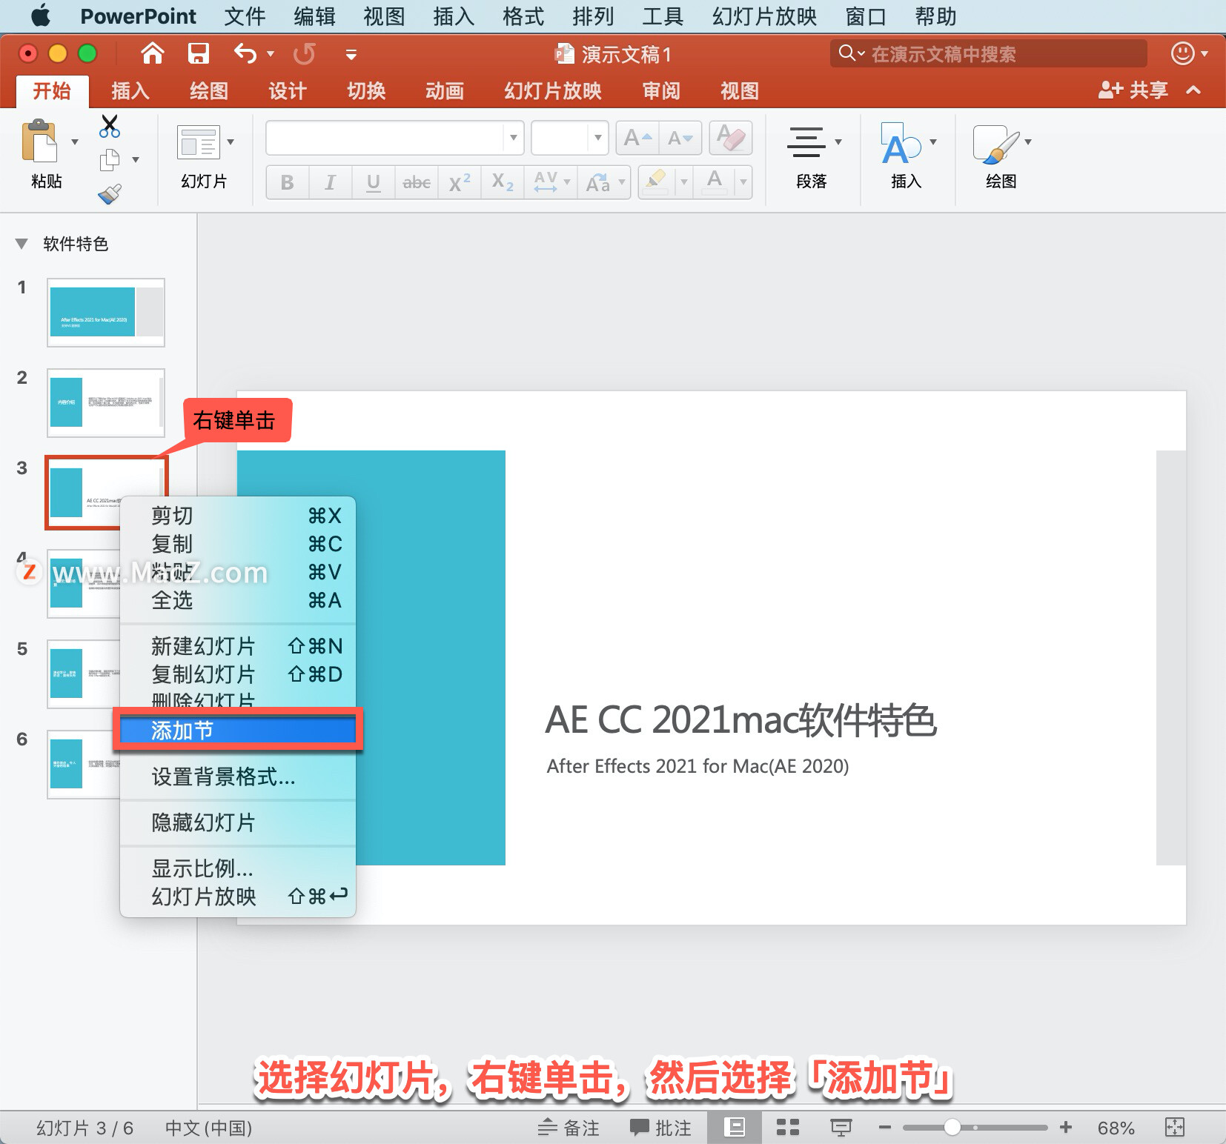Click the Home icon in title bar
Screen dimensions: 1226x1144
pos(153,53)
